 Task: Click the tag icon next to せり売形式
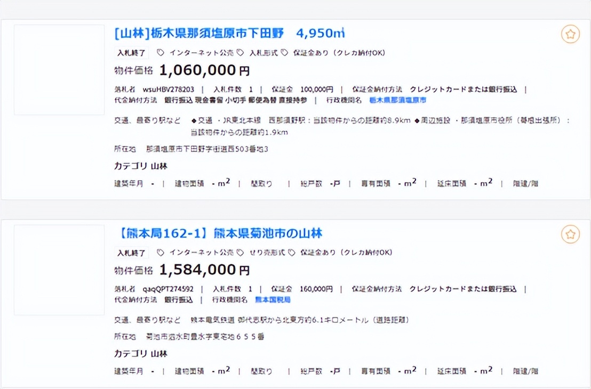241,253
